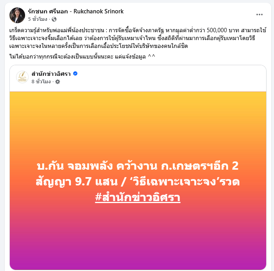Open the Rukchanok Srinork profile name link
Viewport: 274px width, 271px height.
tap(76, 11)
